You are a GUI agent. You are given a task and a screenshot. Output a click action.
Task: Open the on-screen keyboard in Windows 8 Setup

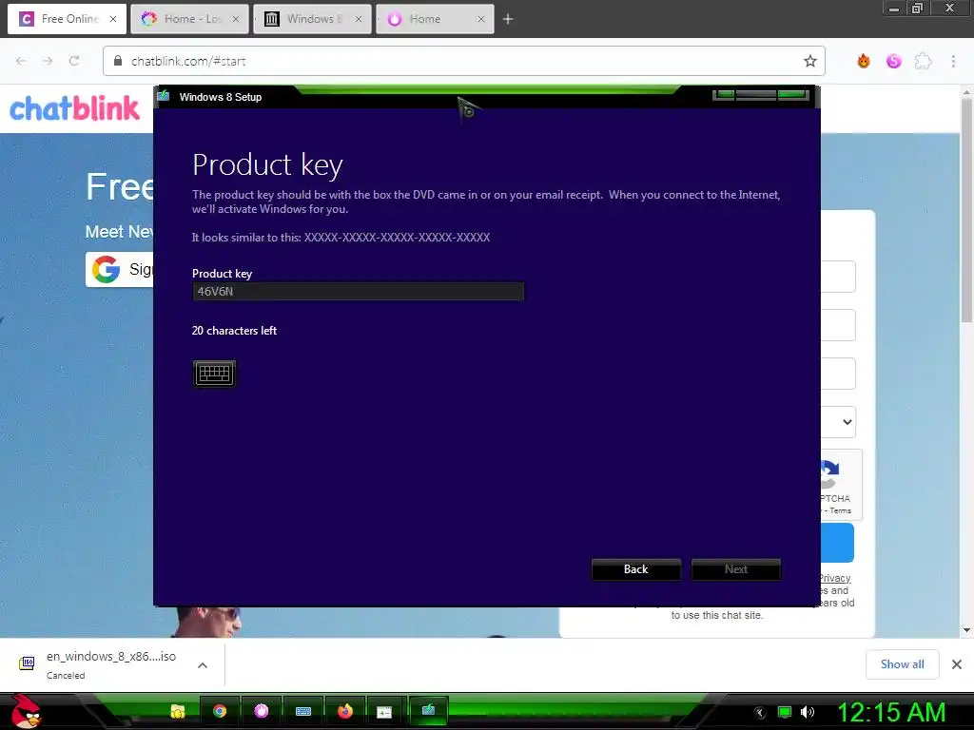pyautogui.click(x=214, y=374)
